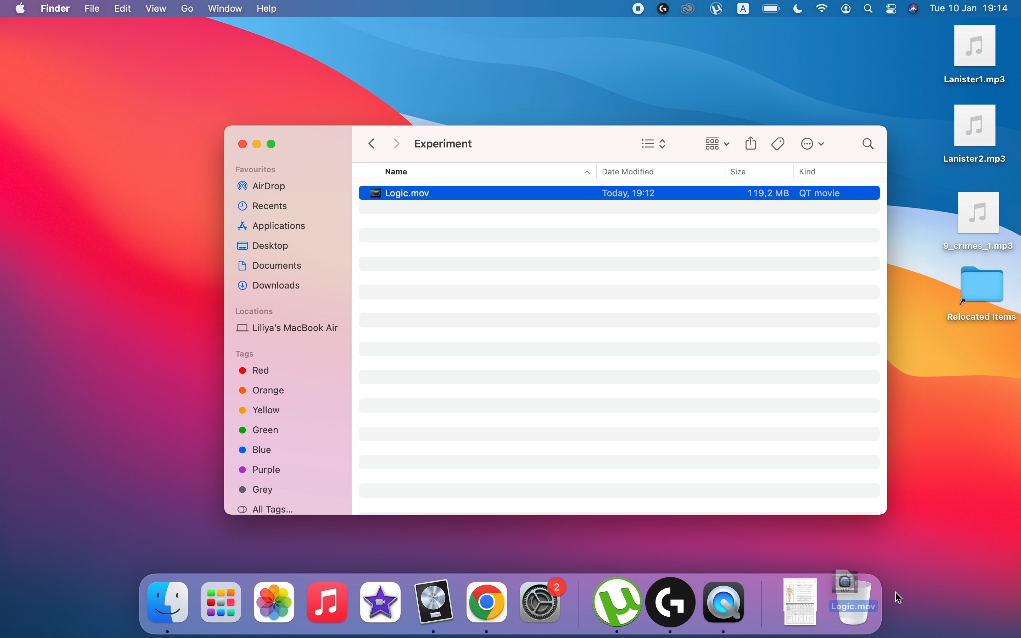Image resolution: width=1021 pixels, height=638 pixels.
Task: Open Finder from the Dock
Action: click(x=168, y=603)
